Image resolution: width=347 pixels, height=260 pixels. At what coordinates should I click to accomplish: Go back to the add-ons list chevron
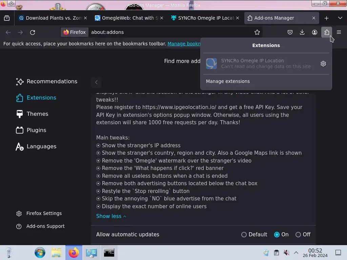point(96,82)
